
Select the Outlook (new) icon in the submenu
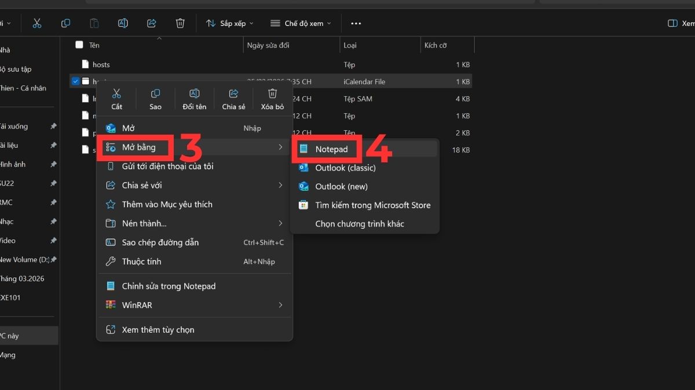point(303,186)
